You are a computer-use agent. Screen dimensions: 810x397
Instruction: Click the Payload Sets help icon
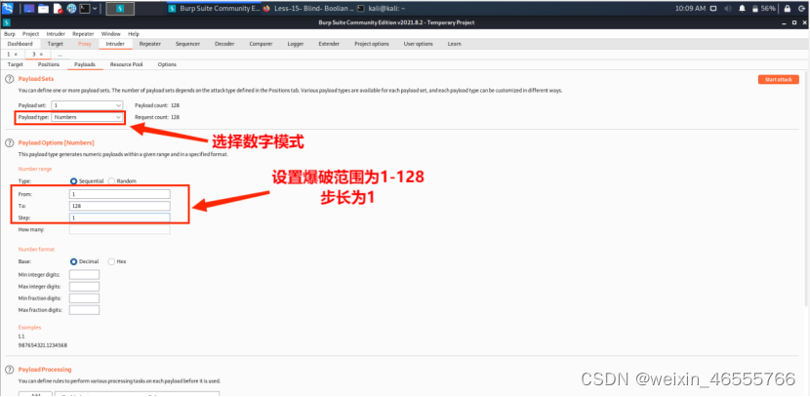coord(9,79)
